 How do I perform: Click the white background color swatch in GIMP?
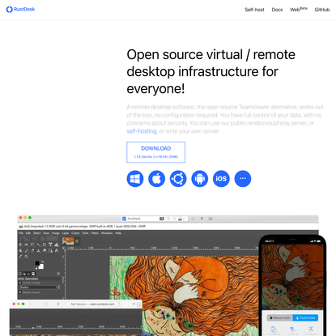(x=41, y=266)
